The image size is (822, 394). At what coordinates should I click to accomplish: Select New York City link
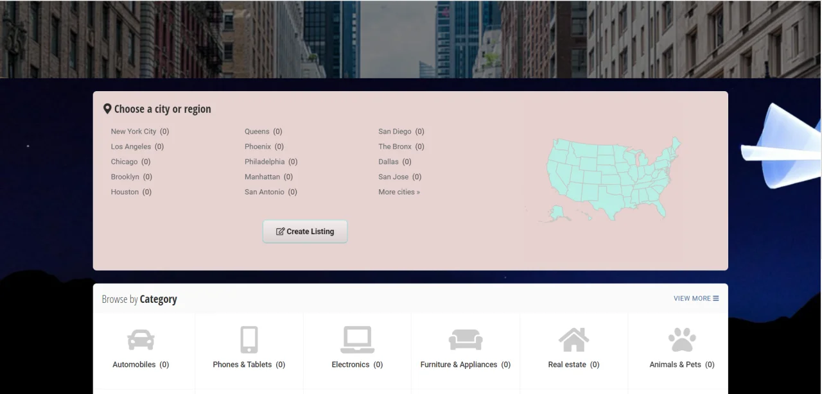(134, 132)
